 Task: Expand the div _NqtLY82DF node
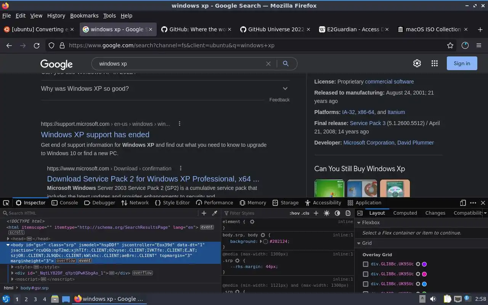pyautogui.click(x=13, y=273)
